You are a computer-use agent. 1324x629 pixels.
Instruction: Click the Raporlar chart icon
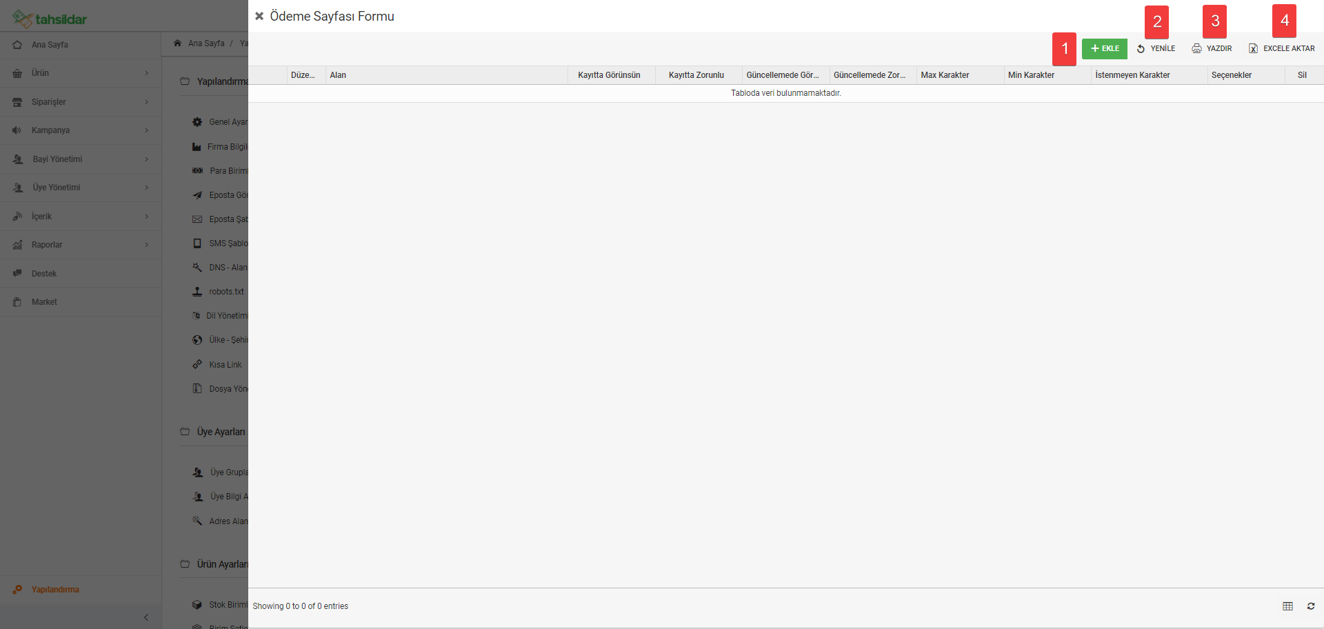(x=17, y=245)
